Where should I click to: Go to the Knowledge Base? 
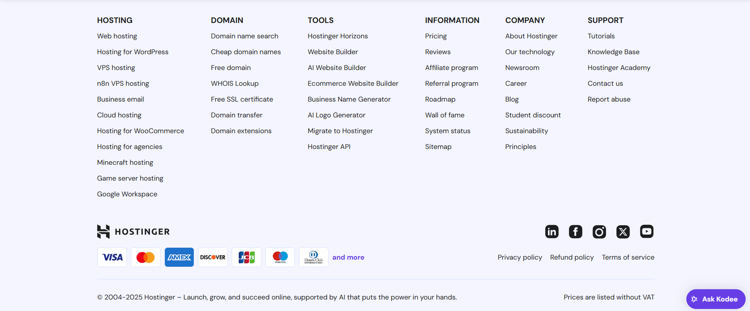click(x=614, y=52)
